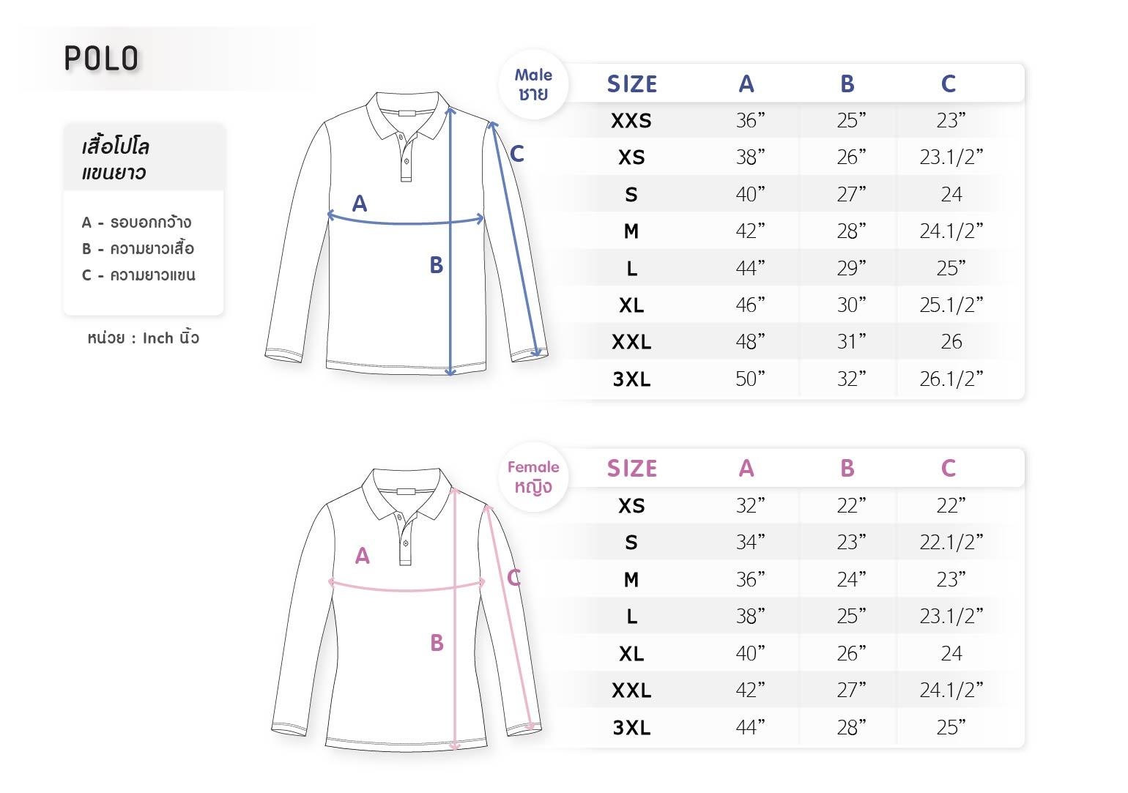The image size is (1128, 793).
Task: Click the 50” chest value for male 3XL
Action: pos(750,379)
